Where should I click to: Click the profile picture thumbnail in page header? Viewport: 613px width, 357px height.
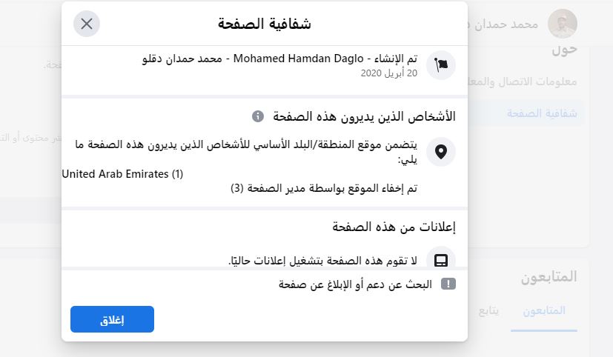click(562, 24)
